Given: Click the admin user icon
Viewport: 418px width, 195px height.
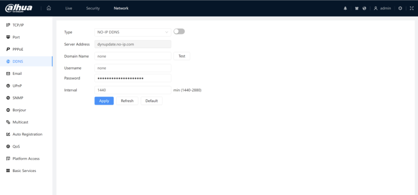Looking at the screenshot, I should click(x=376, y=8).
